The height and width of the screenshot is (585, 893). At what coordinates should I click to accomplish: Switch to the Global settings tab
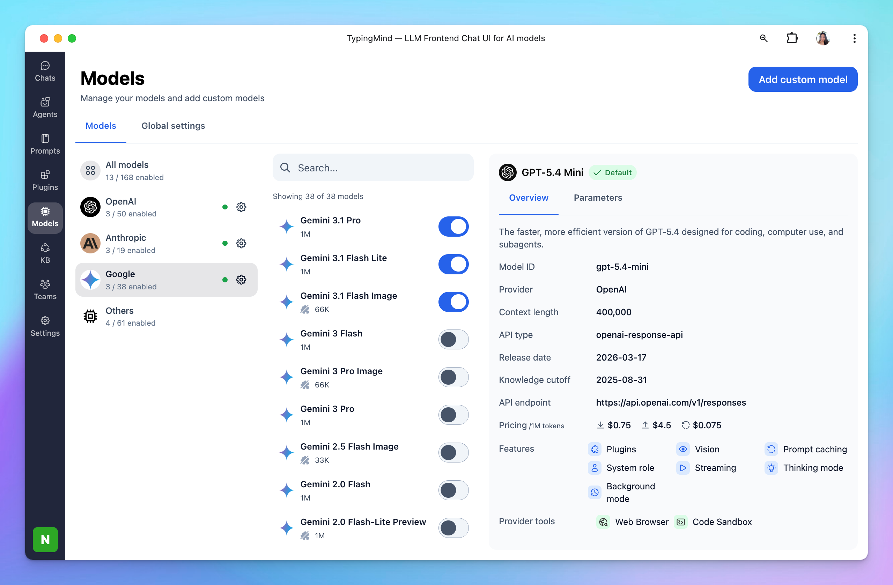[173, 126]
